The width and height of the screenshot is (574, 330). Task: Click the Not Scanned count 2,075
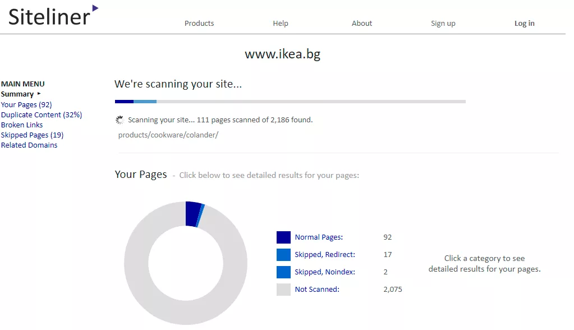point(392,290)
